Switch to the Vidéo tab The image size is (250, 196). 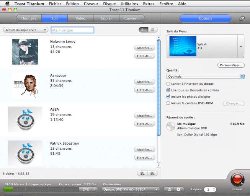pos(80,18)
